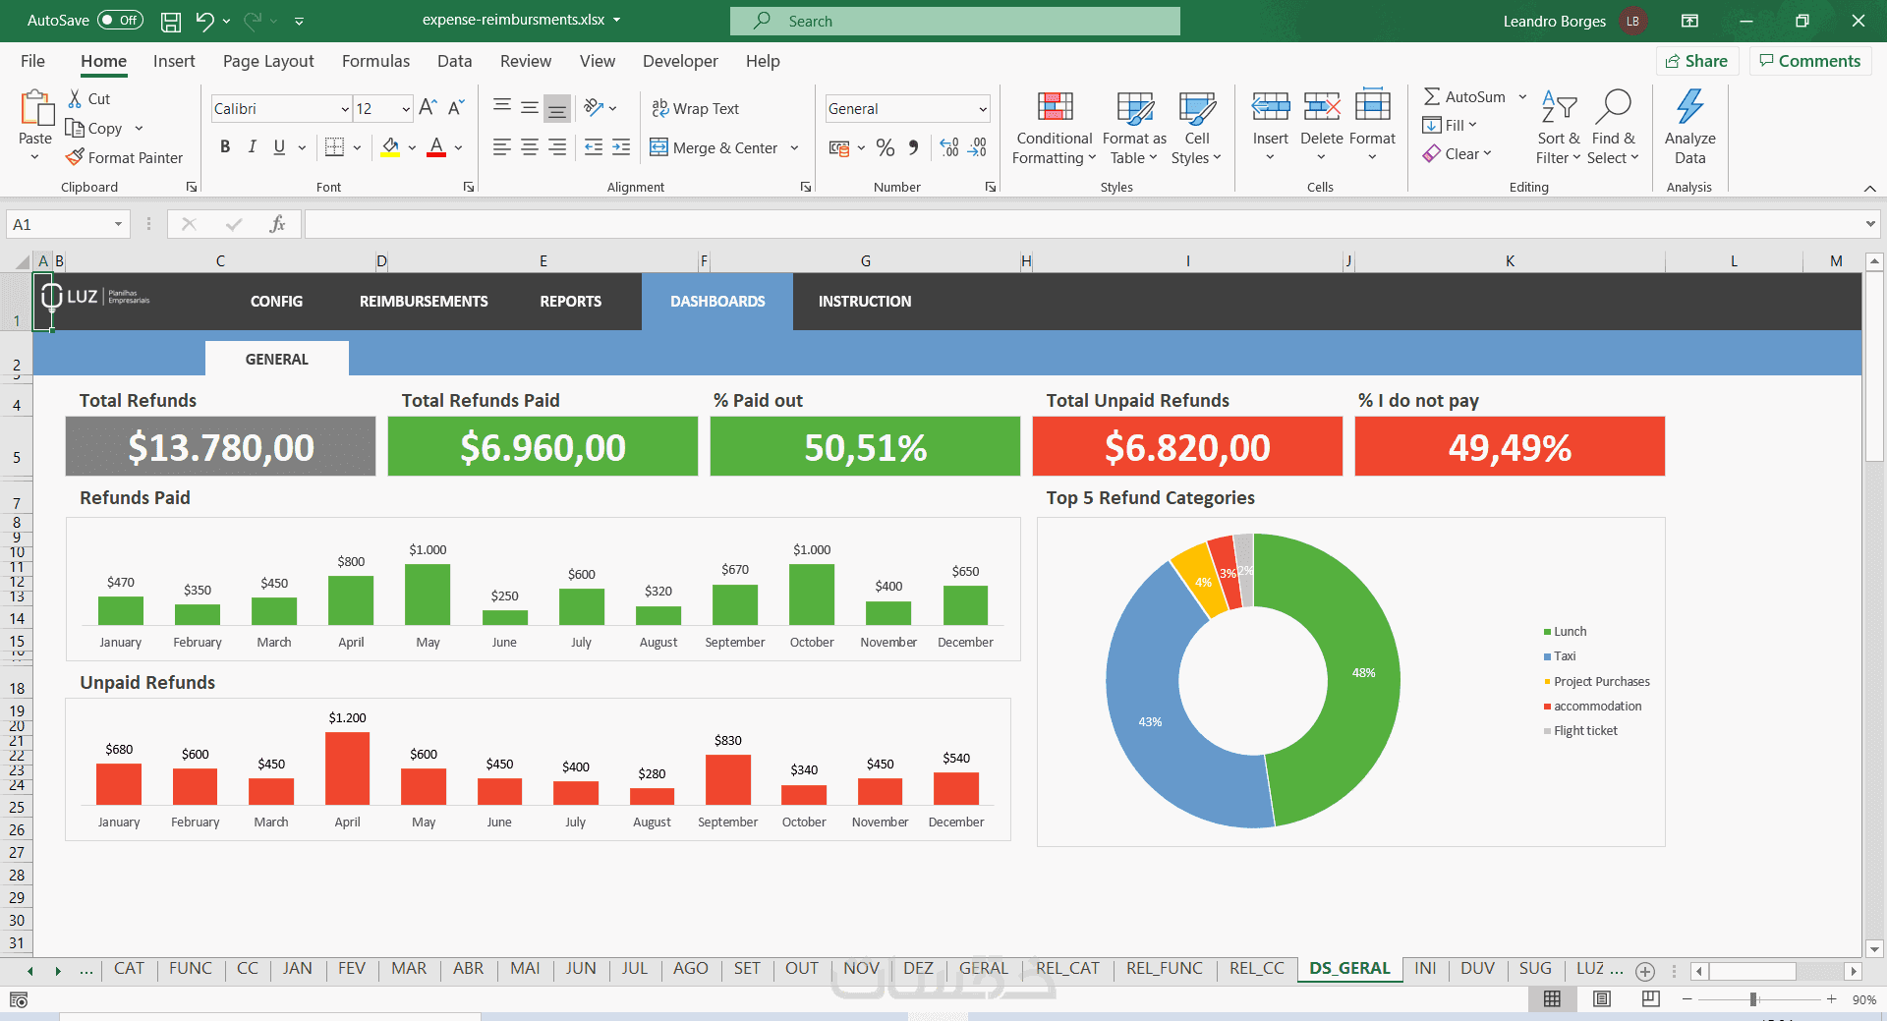This screenshot has height=1021, width=1887.
Task: Toggle Bottom Align
Action: coord(557,108)
